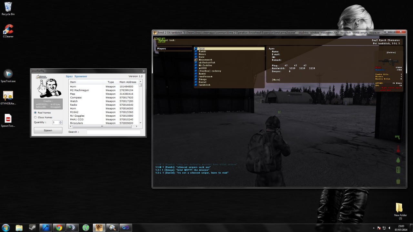Close the Spaz Spawner window
Screen dimensions: 413x232
144,71
